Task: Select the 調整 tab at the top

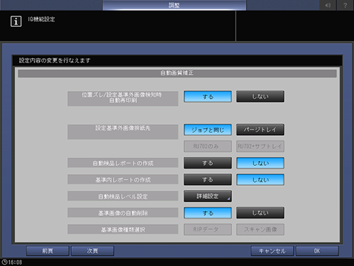Action: (x=174, y=5)
